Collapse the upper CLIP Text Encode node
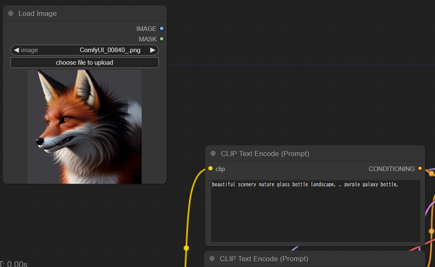Viewport: 435px width, 267px height. click(213, 154)
